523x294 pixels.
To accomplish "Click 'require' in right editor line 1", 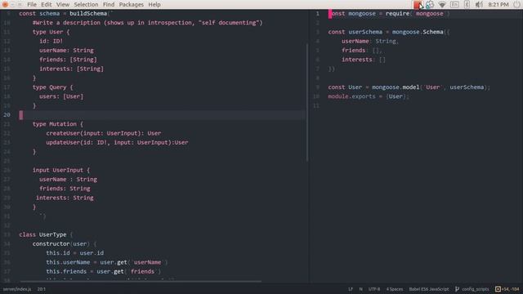I will click(397, 14).
